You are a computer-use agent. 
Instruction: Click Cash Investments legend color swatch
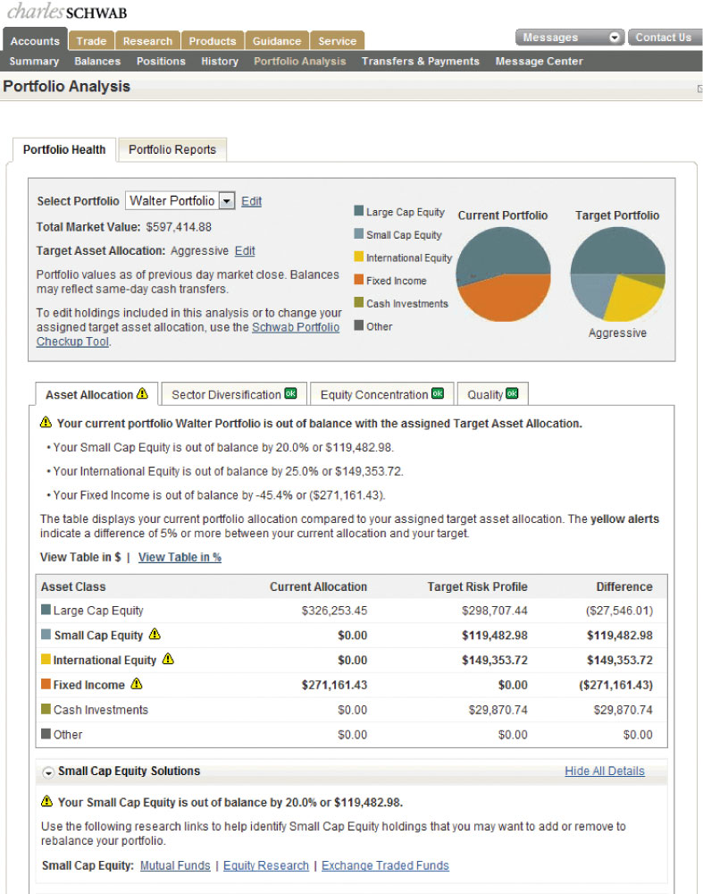[359, 302]
